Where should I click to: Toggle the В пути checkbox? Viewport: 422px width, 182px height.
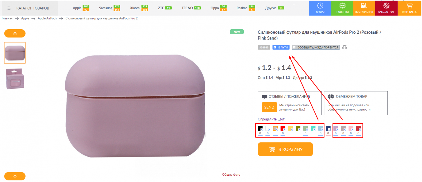[275, 47]
